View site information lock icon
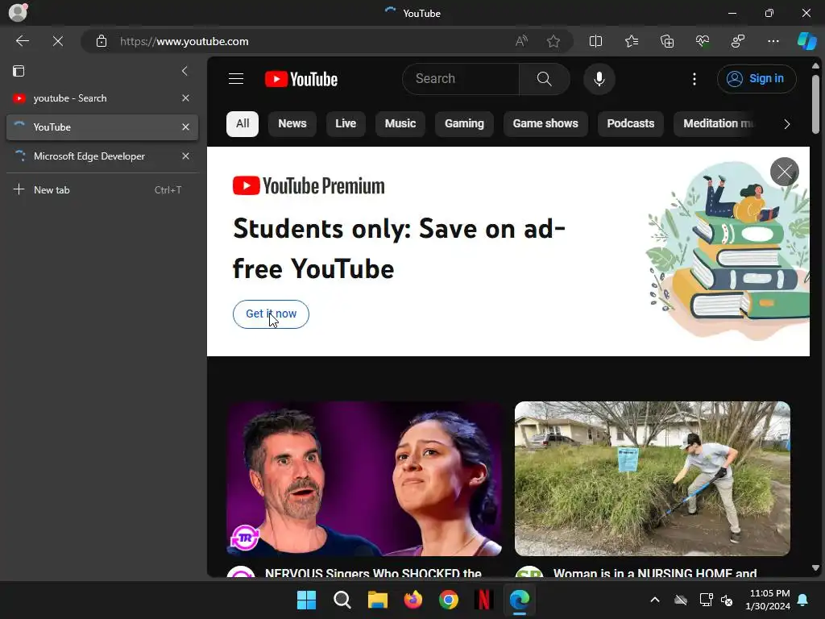The width and height of the screenshot is (825, 619). pyautogui.click(x=102, y=41)
